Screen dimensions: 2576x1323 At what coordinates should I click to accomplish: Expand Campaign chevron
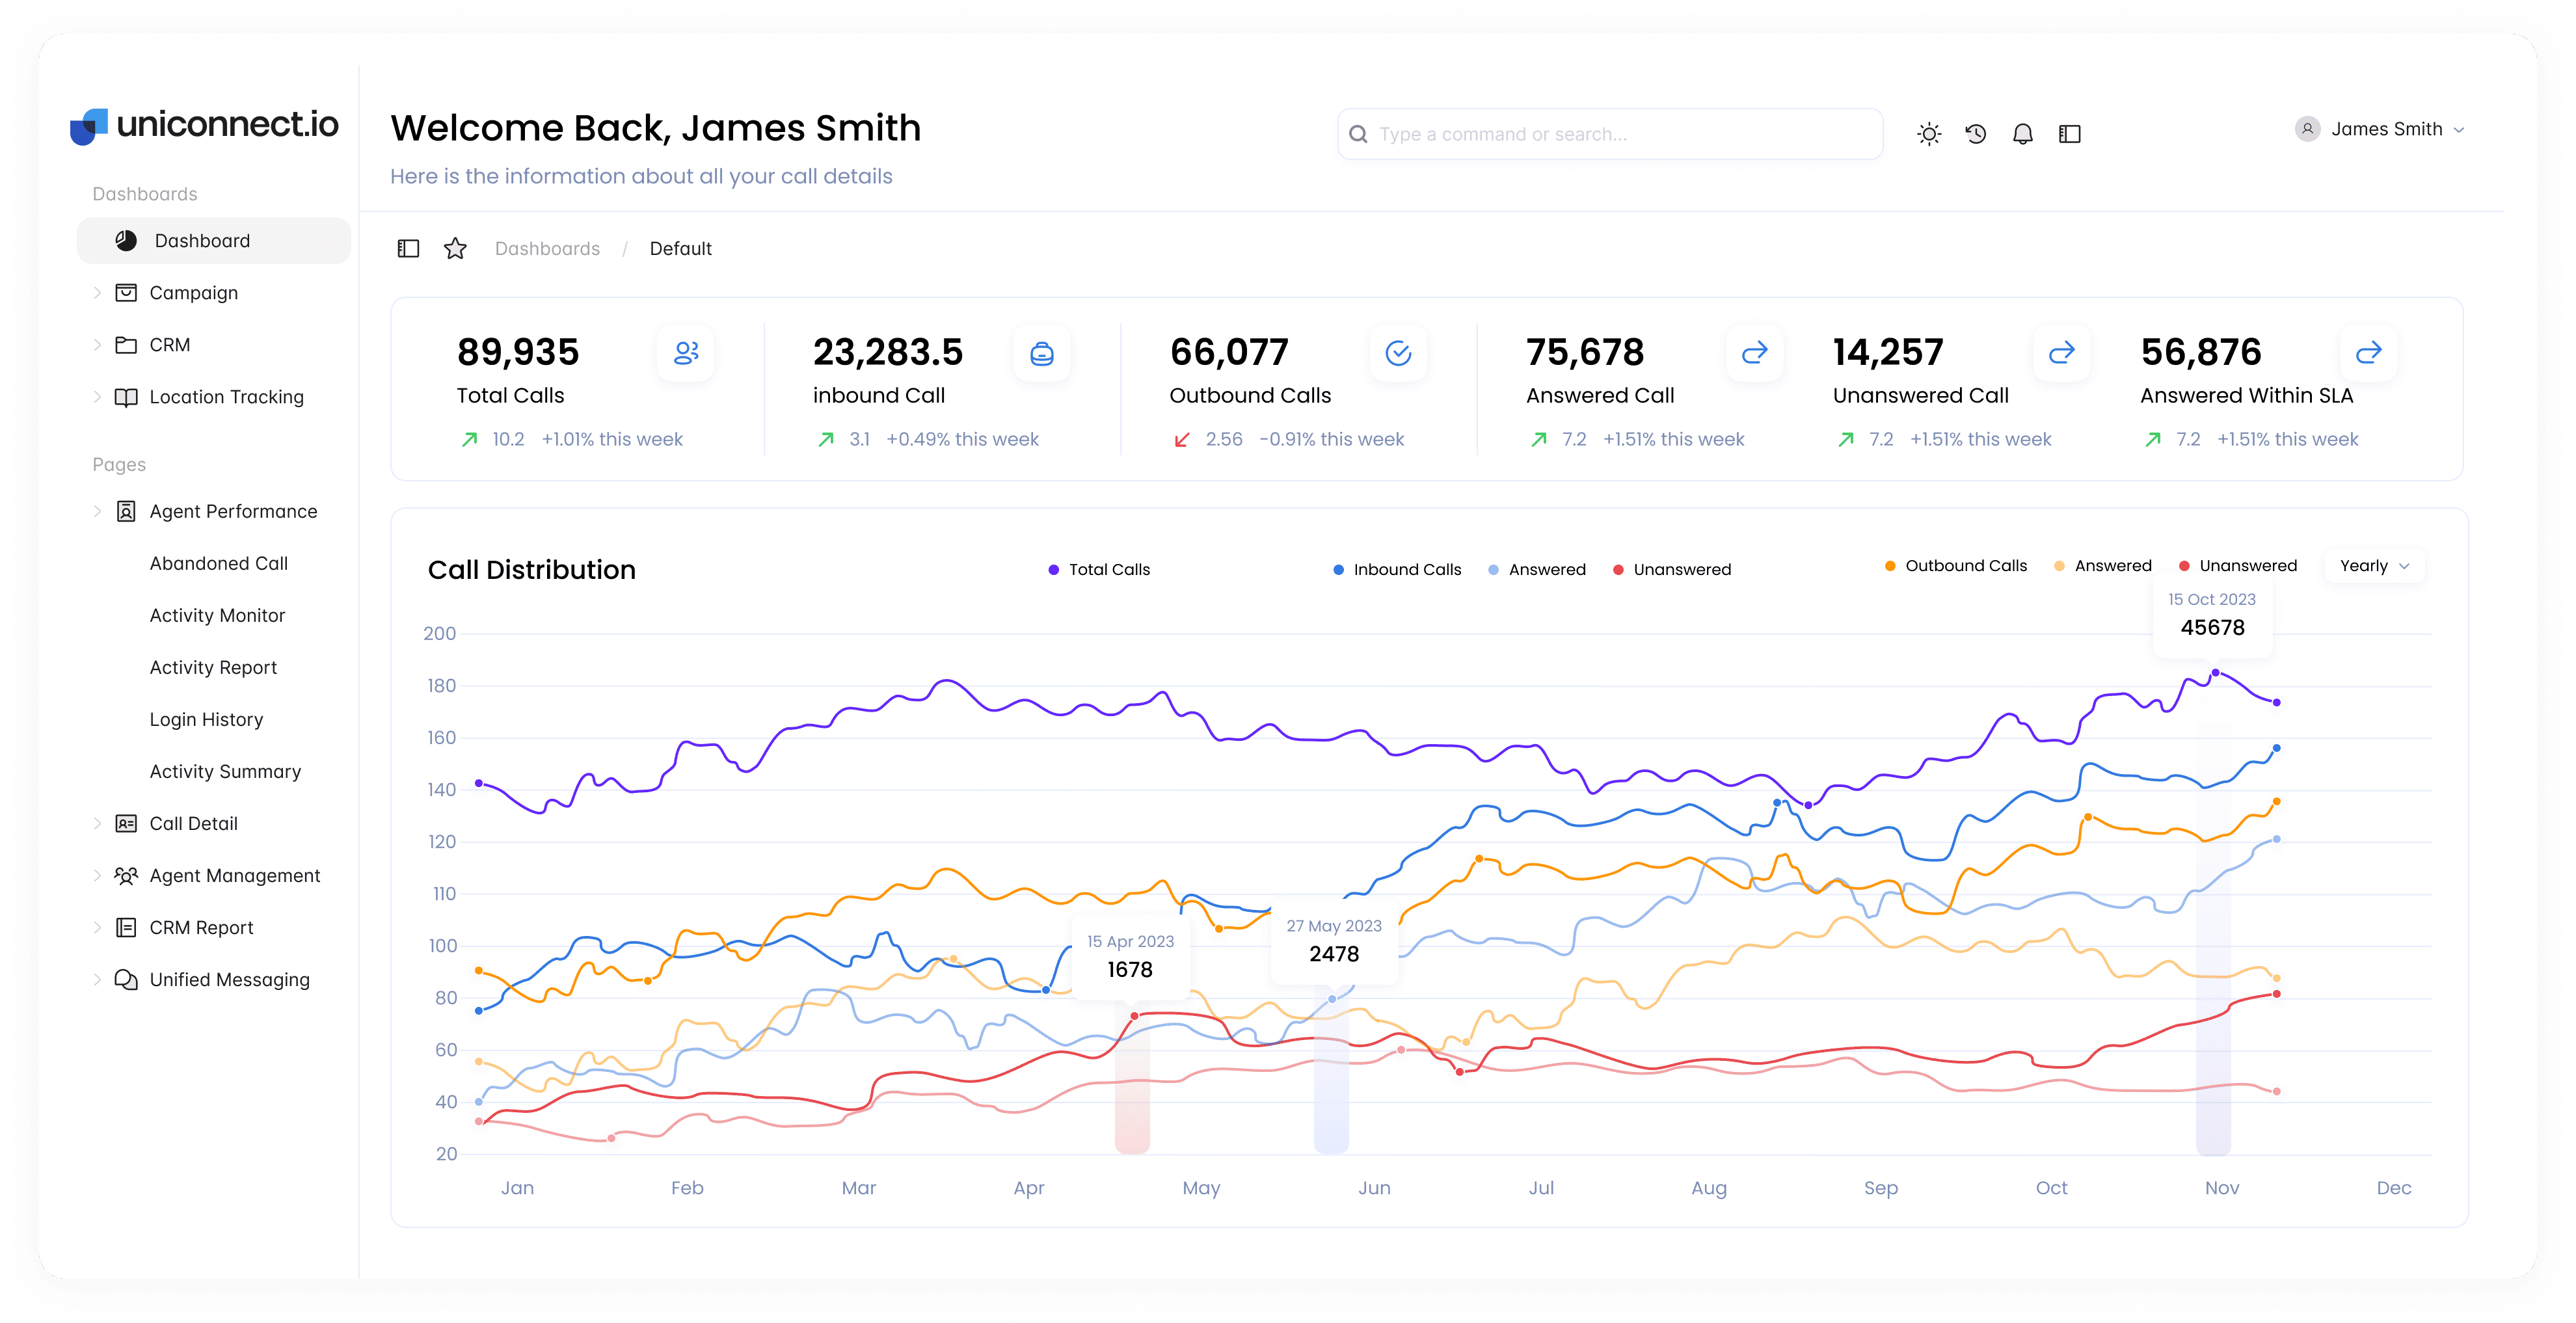[x=97, y=293]
